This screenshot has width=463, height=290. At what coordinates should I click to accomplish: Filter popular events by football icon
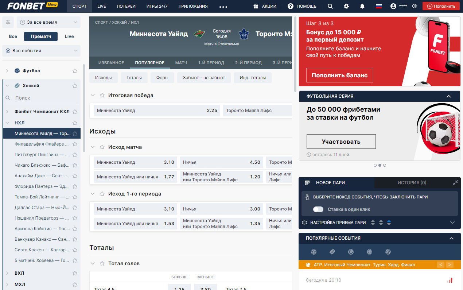314,252
